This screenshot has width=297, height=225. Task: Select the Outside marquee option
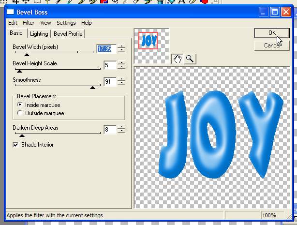[41, 113]
